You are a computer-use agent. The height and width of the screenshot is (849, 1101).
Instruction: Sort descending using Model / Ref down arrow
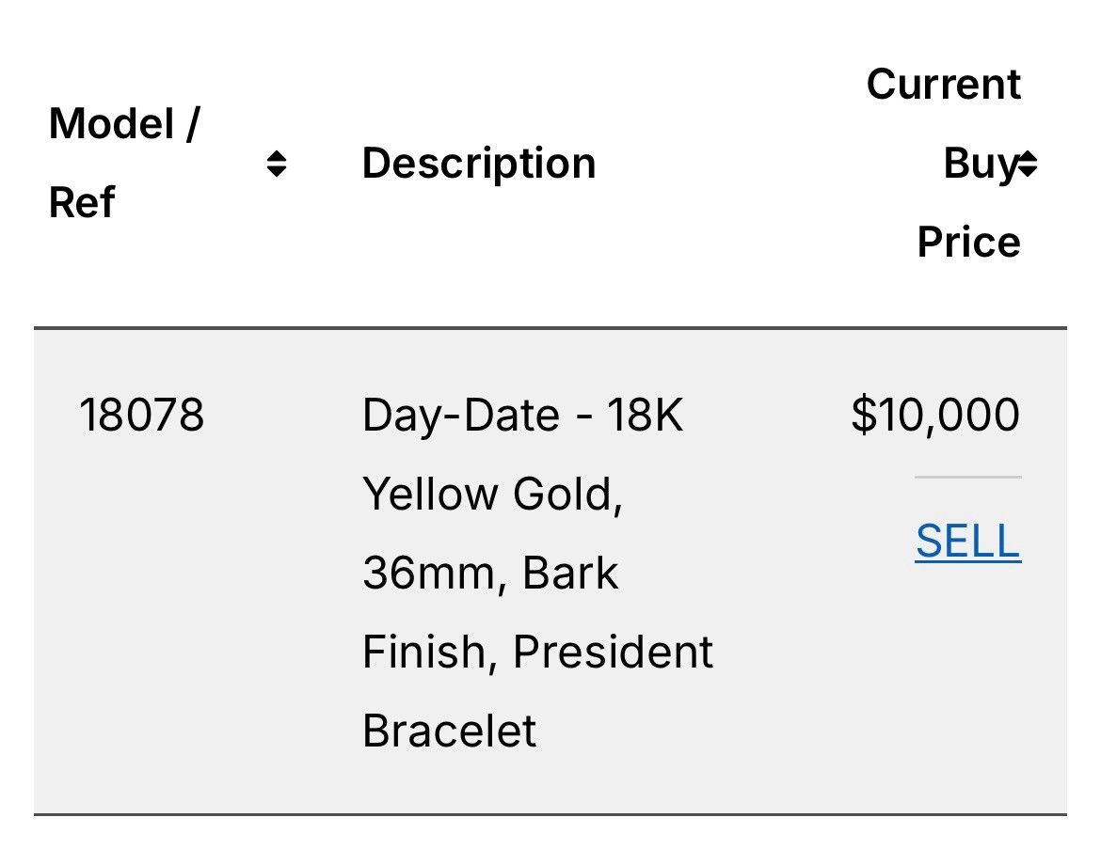(277, 171)
